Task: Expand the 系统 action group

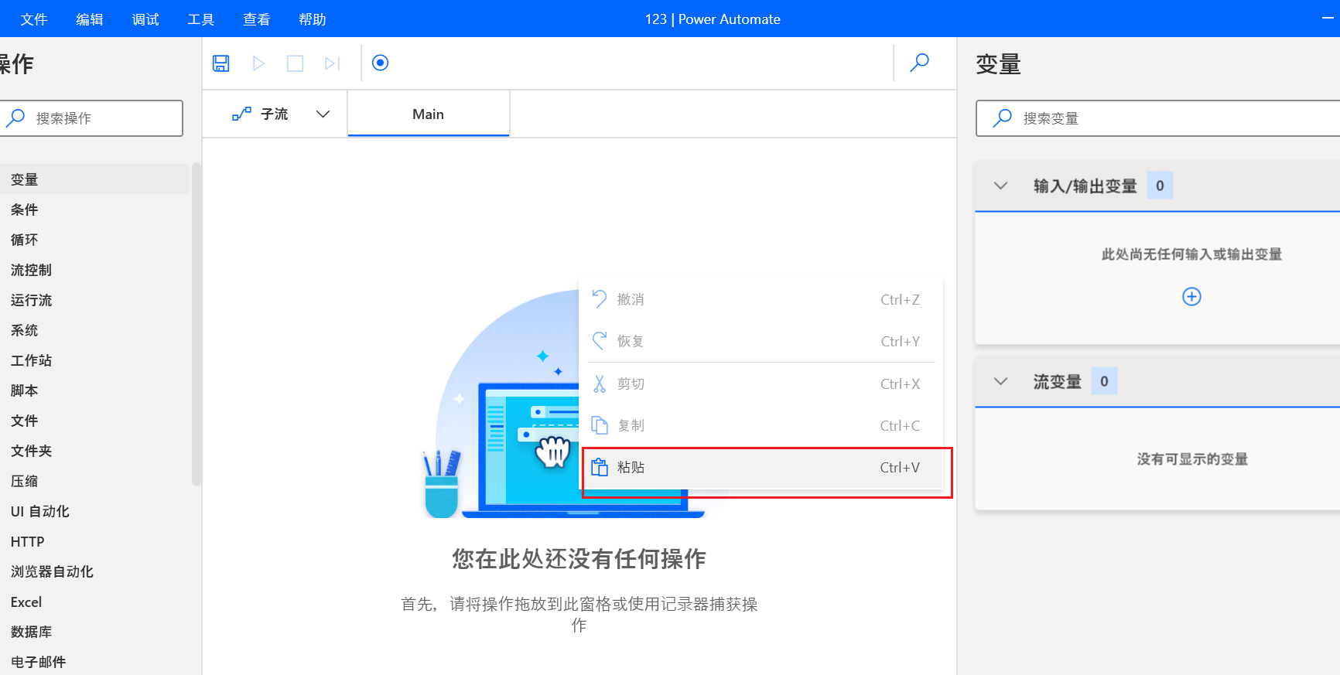Action: (94, 330)
